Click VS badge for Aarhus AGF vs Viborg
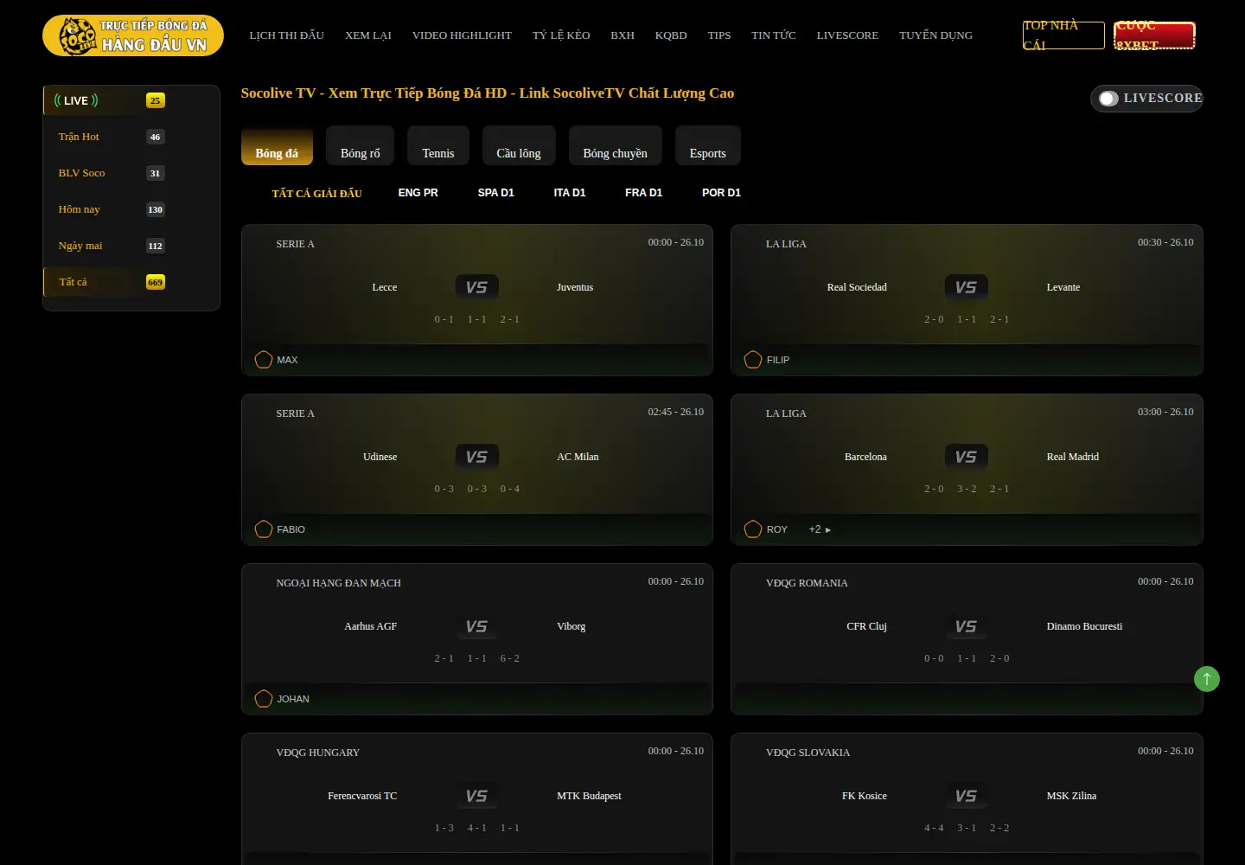 click(x=476, y=626)
